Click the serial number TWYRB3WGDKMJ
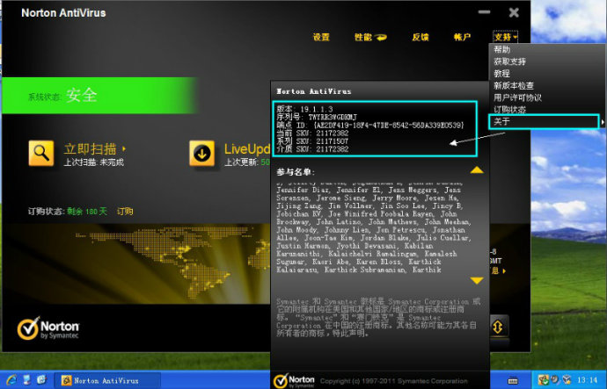607x389 pixels. click(x=333, y=117)
